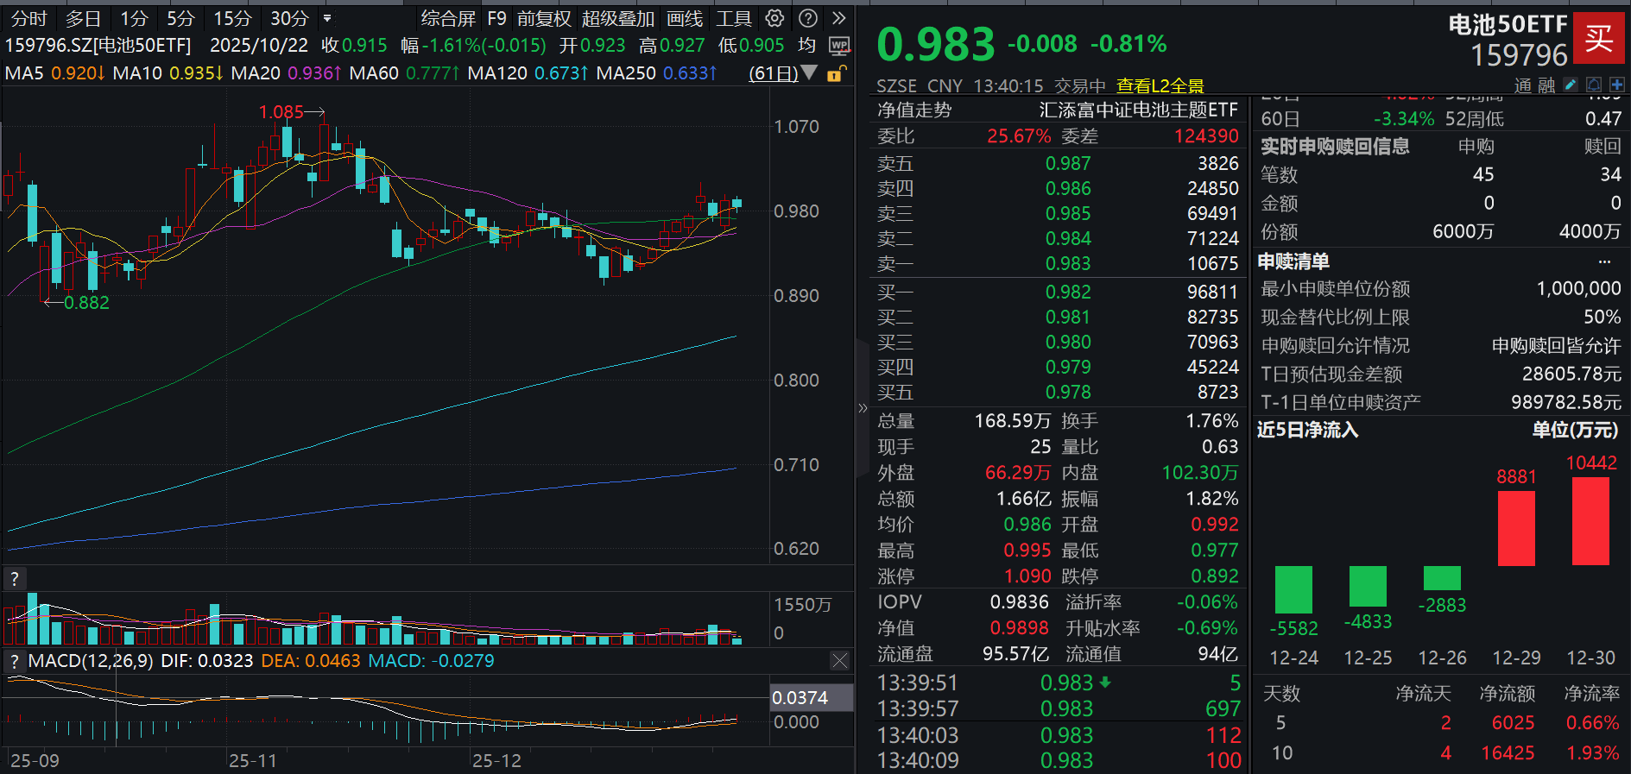Viewport: 1631px width, 774px height.
Task: Click the 12-30 red net inflow bar
Action: click(1590, 521)
